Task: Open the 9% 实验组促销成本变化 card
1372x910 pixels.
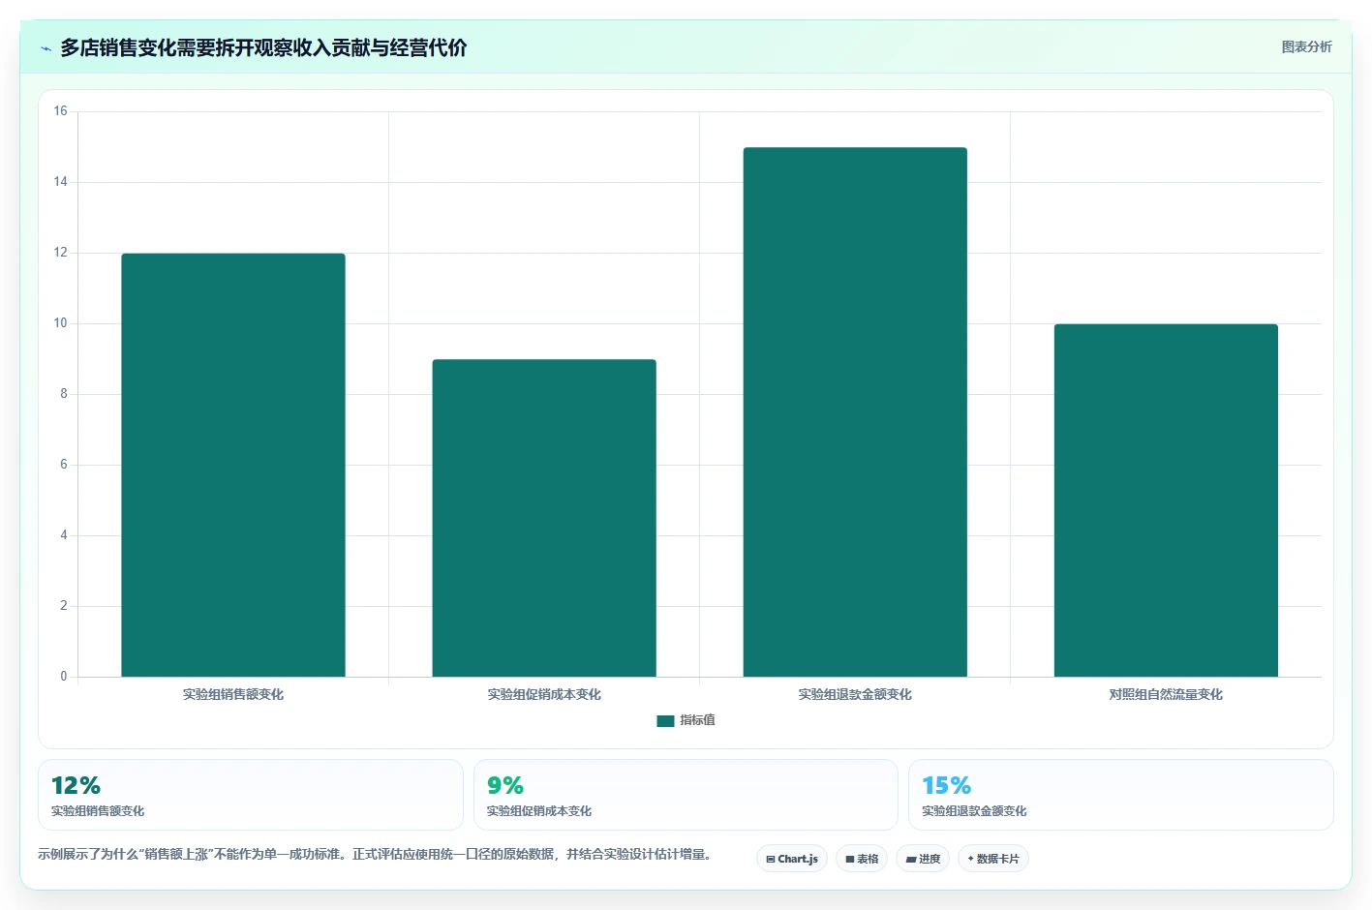Action: point(686,795)
